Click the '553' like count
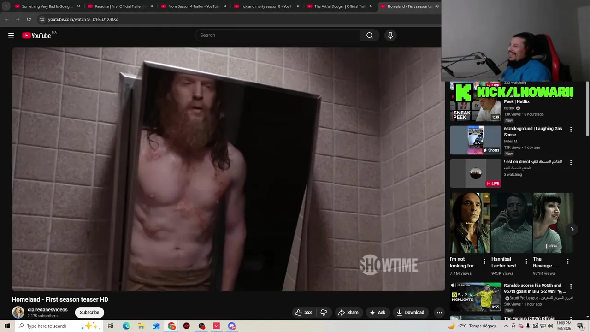The image size is (590, 332). pyautogui.click(x=308, y=313)
